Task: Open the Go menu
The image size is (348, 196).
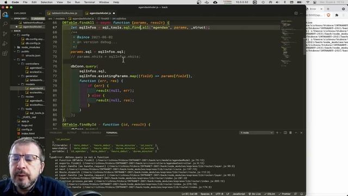Action: (x=69, y=2)
